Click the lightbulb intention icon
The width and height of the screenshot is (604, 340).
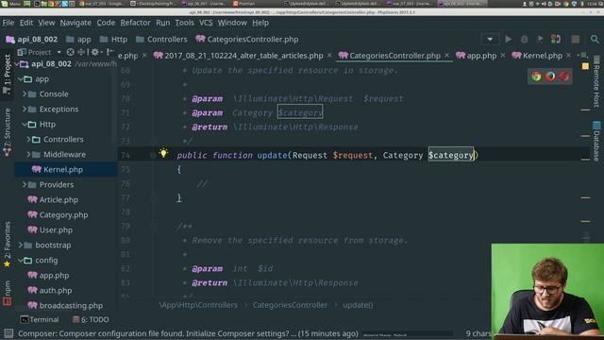tap(163, 153)
